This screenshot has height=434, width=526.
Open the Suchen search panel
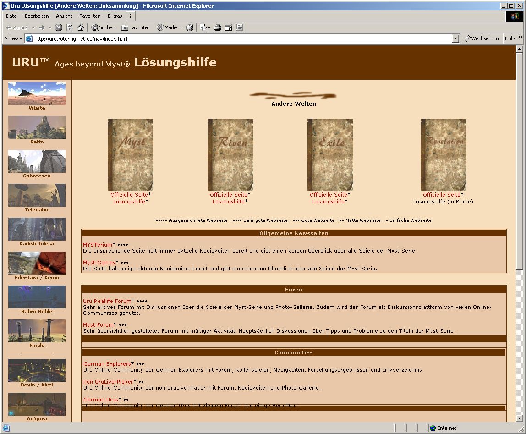(103, 27)
